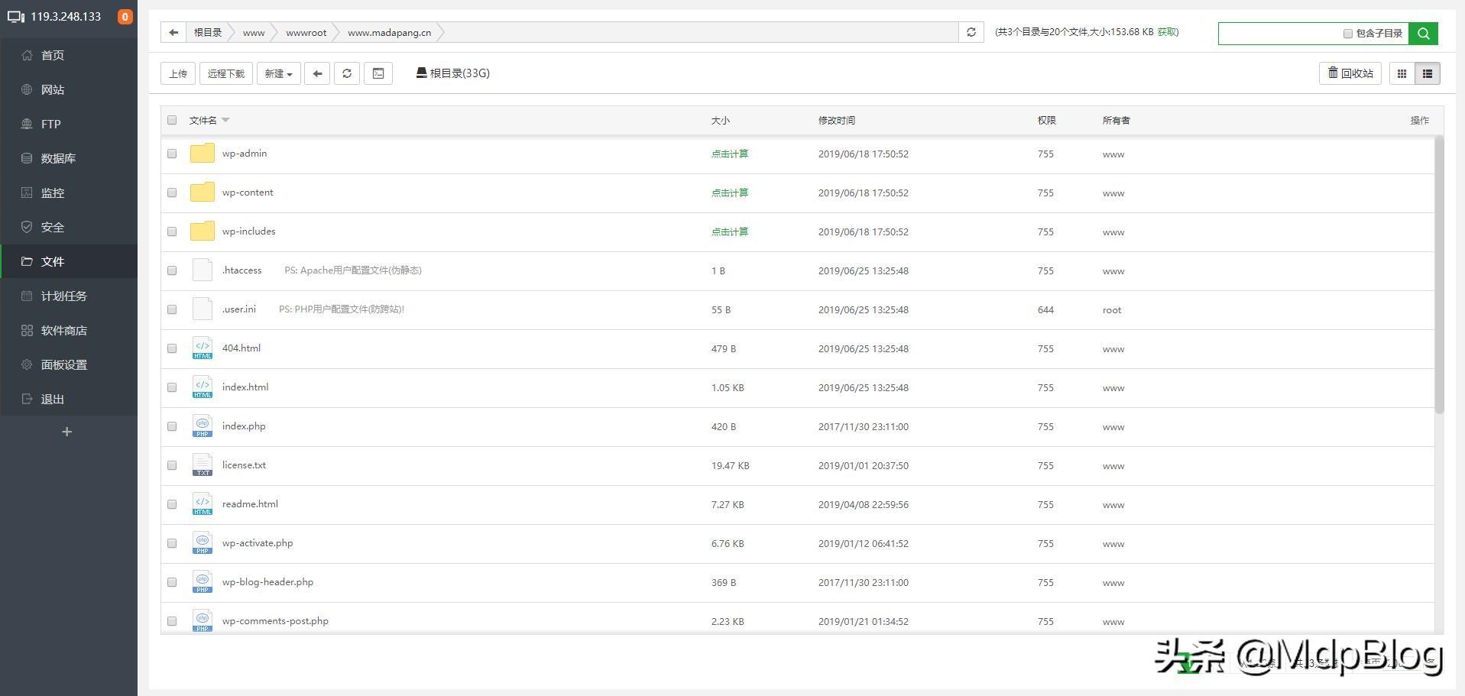Click the index.html file icon
This screenshot has height=696, width=1465.
[202, 387]
